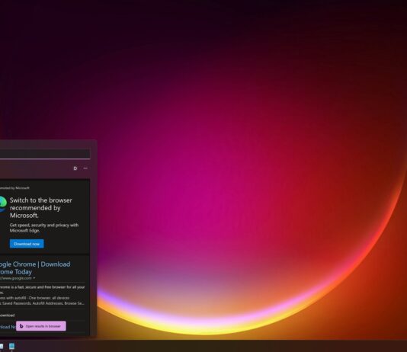Open the blue window app on taskbar

click(11, 347)
